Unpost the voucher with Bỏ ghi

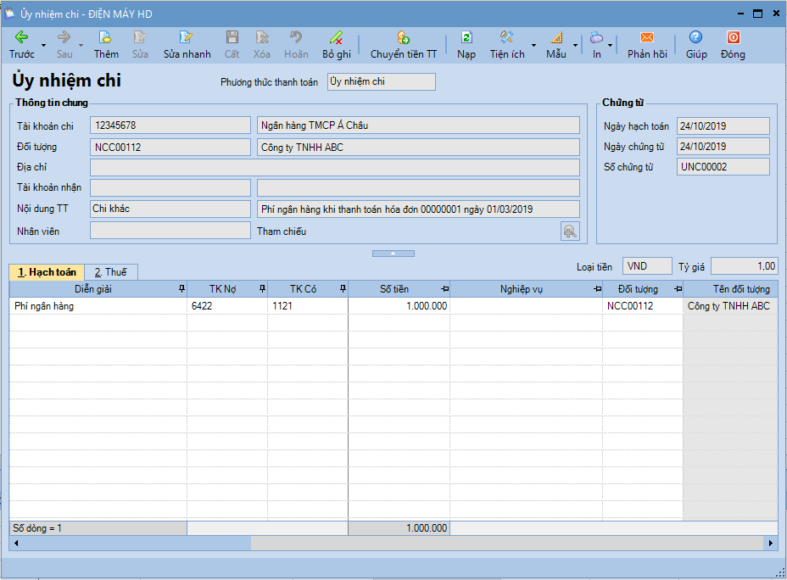point(337,45)
